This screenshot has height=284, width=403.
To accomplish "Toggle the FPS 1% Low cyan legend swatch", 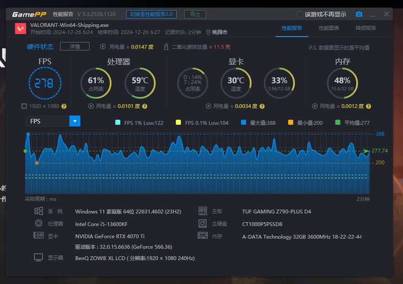I will pyautogui.click(x=118, y=122).
